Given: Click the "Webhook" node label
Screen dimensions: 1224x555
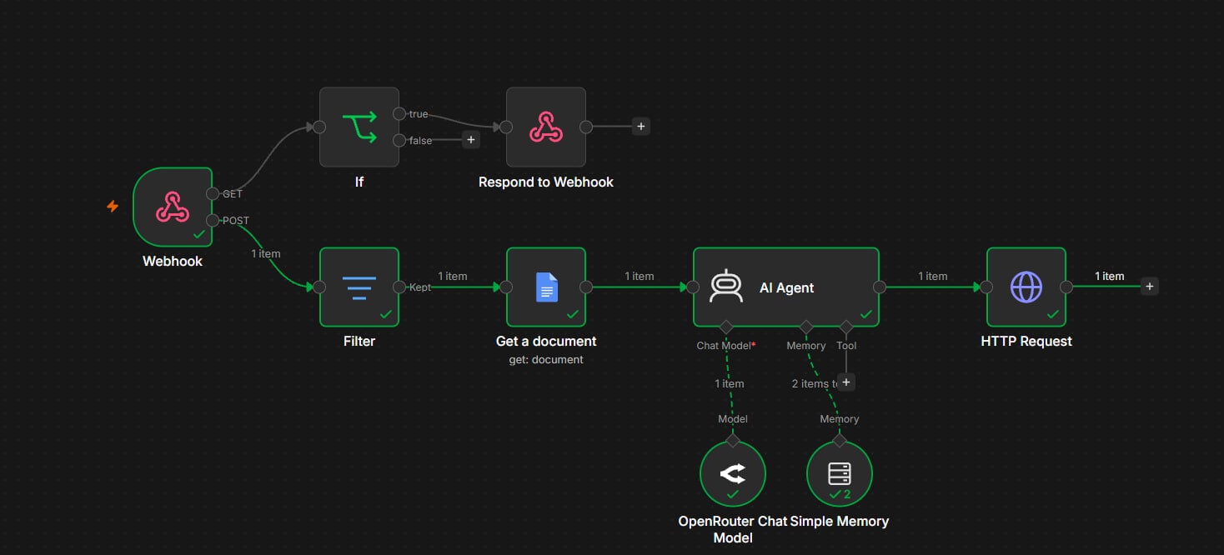Looking at the screenshot, I should [x=173, y=262].
